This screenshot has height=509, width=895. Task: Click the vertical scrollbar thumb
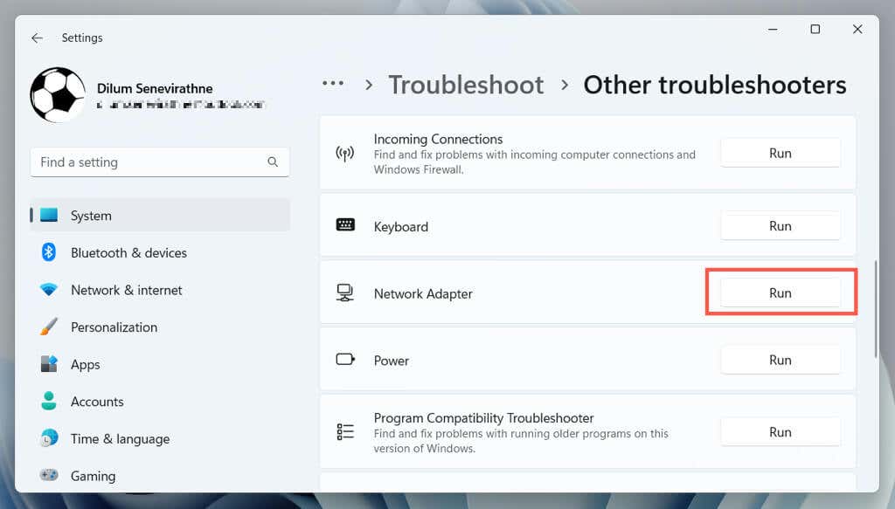coord(876,310)
